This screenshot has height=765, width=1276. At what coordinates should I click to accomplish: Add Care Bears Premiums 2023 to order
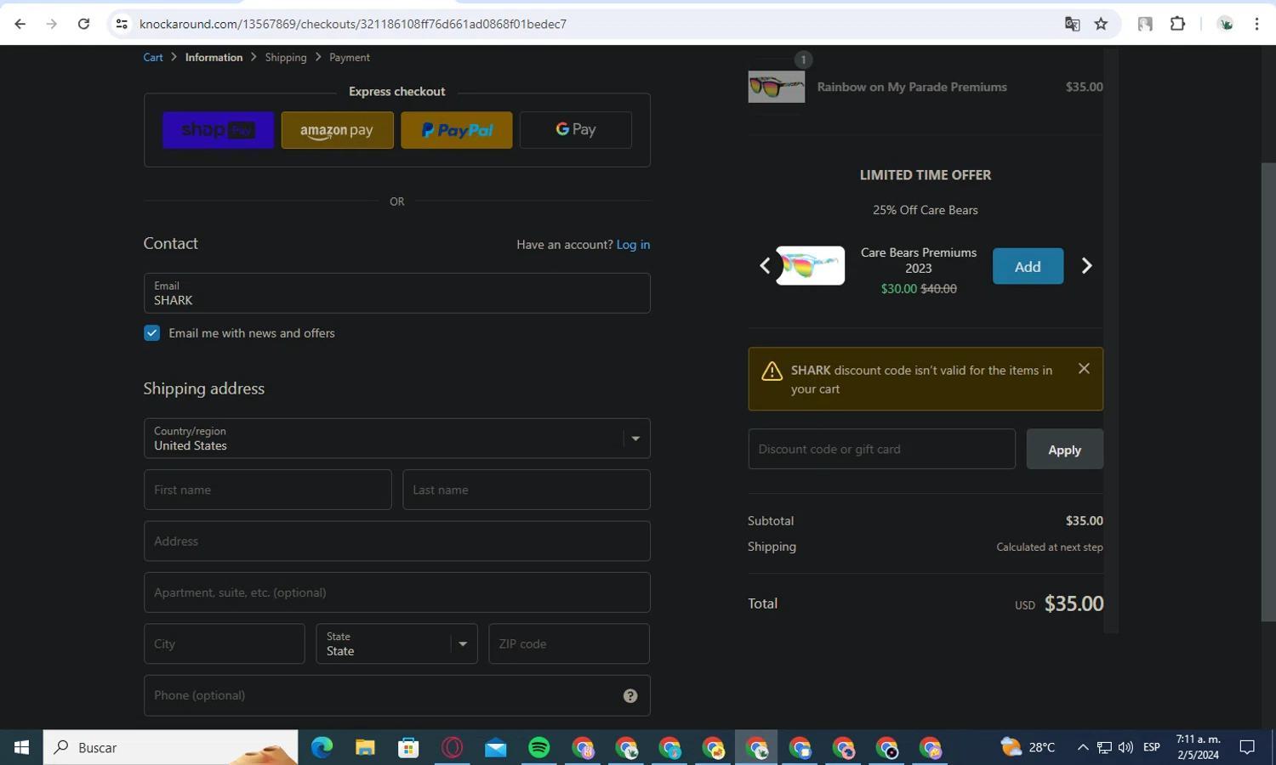click(1028, 266)
